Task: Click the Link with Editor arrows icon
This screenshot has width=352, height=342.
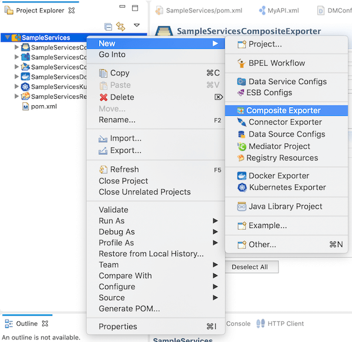Action: 120,26
